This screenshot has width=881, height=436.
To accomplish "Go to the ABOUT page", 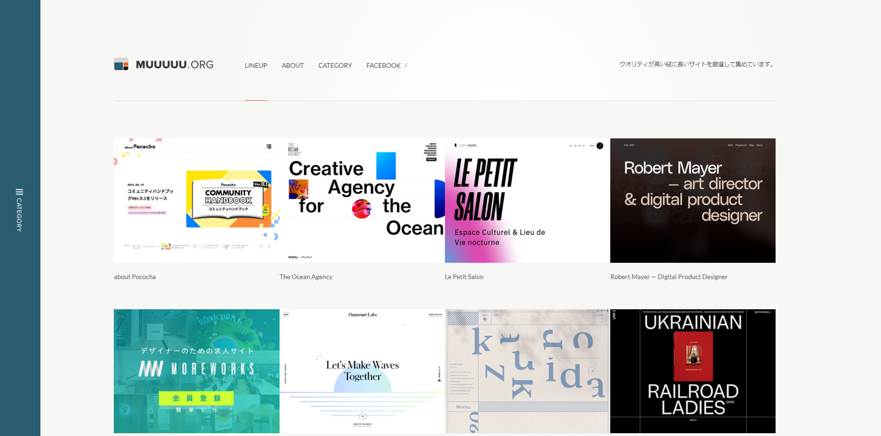I will coord(293,65).
